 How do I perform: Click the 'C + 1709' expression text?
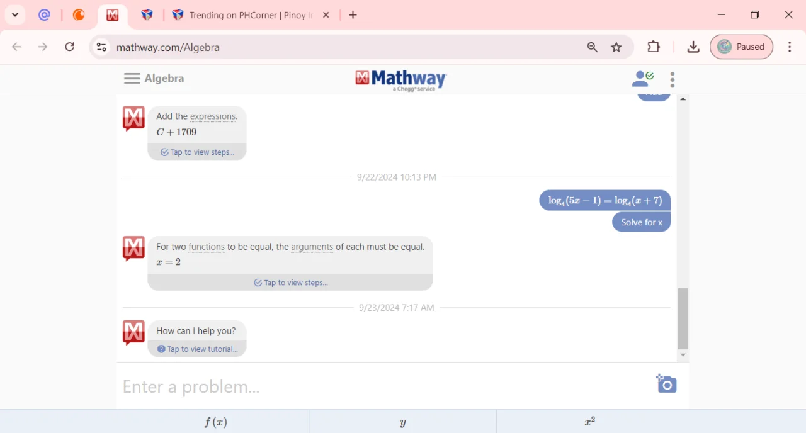click(177, 132)
